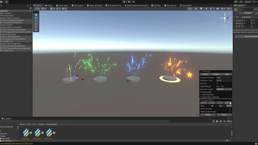Open the tool handle position dropdown in scene toolbar

(38, 9)
